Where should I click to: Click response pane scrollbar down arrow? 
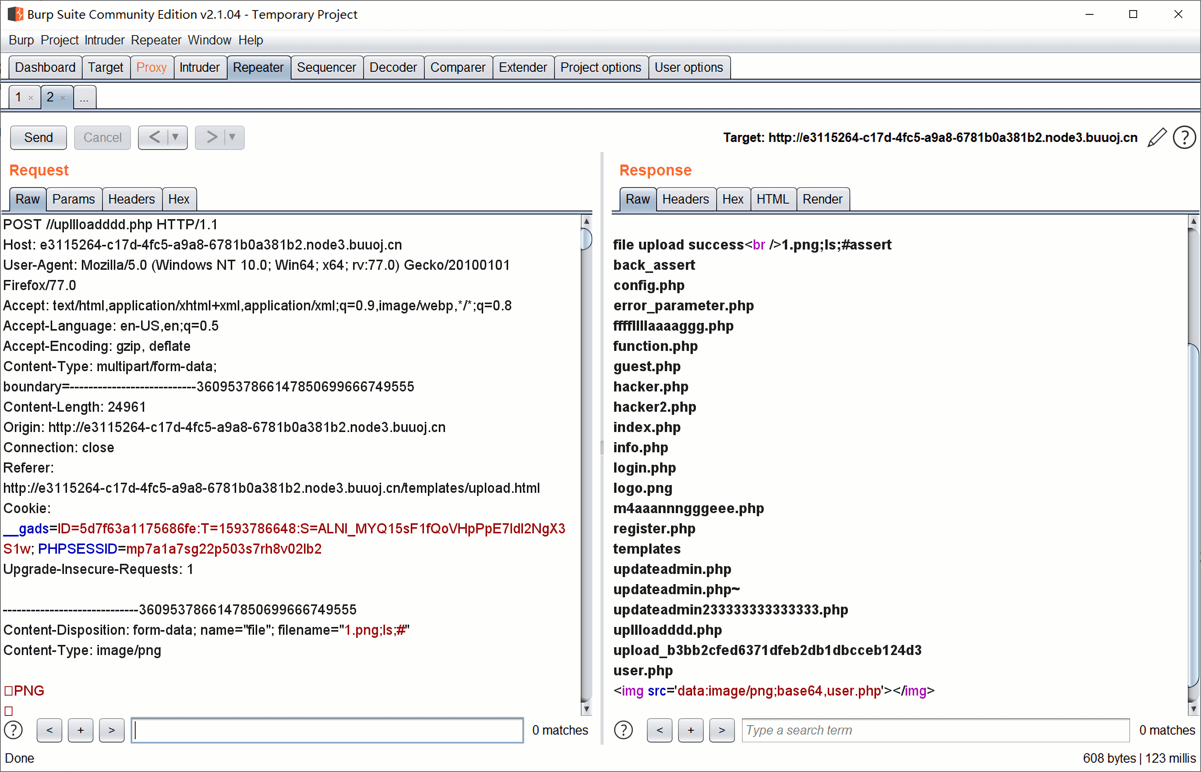pyautogui.click(x=1194, y=709)
